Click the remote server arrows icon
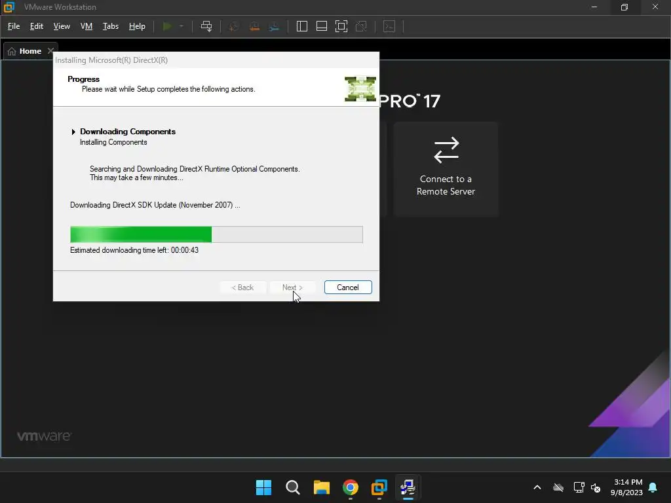Viewport: 671px width, 503px height. (446, 150)
